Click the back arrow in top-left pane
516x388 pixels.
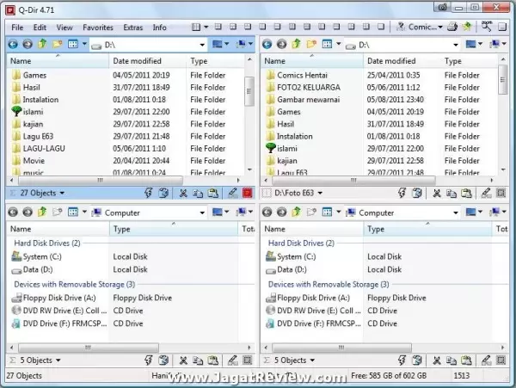coord(13,43)
